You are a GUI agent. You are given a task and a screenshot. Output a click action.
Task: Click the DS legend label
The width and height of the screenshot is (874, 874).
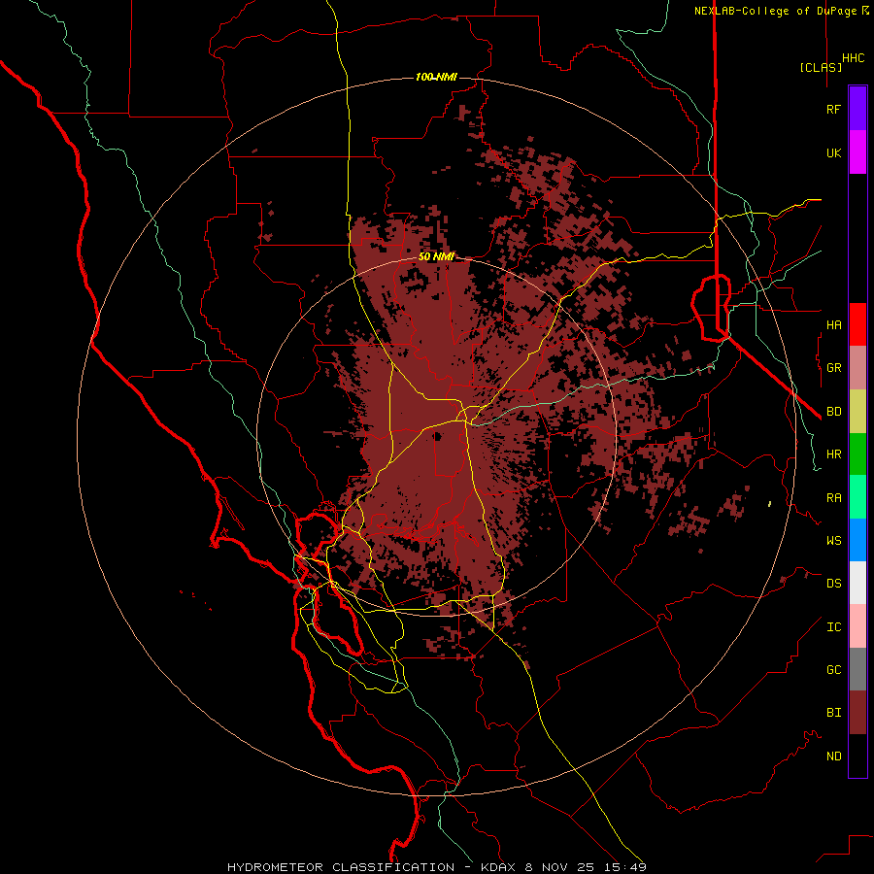click(833, 583)
